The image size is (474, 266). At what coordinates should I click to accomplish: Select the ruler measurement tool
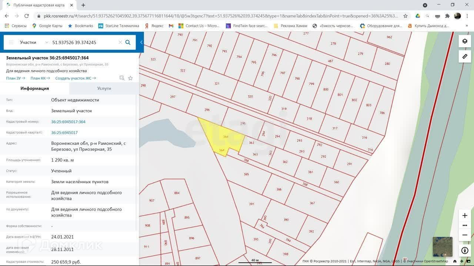point(465,57)
